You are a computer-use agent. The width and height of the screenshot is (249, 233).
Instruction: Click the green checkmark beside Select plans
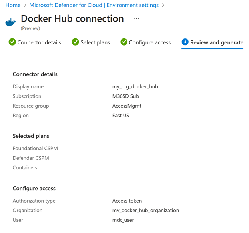(x=75, y=42)
